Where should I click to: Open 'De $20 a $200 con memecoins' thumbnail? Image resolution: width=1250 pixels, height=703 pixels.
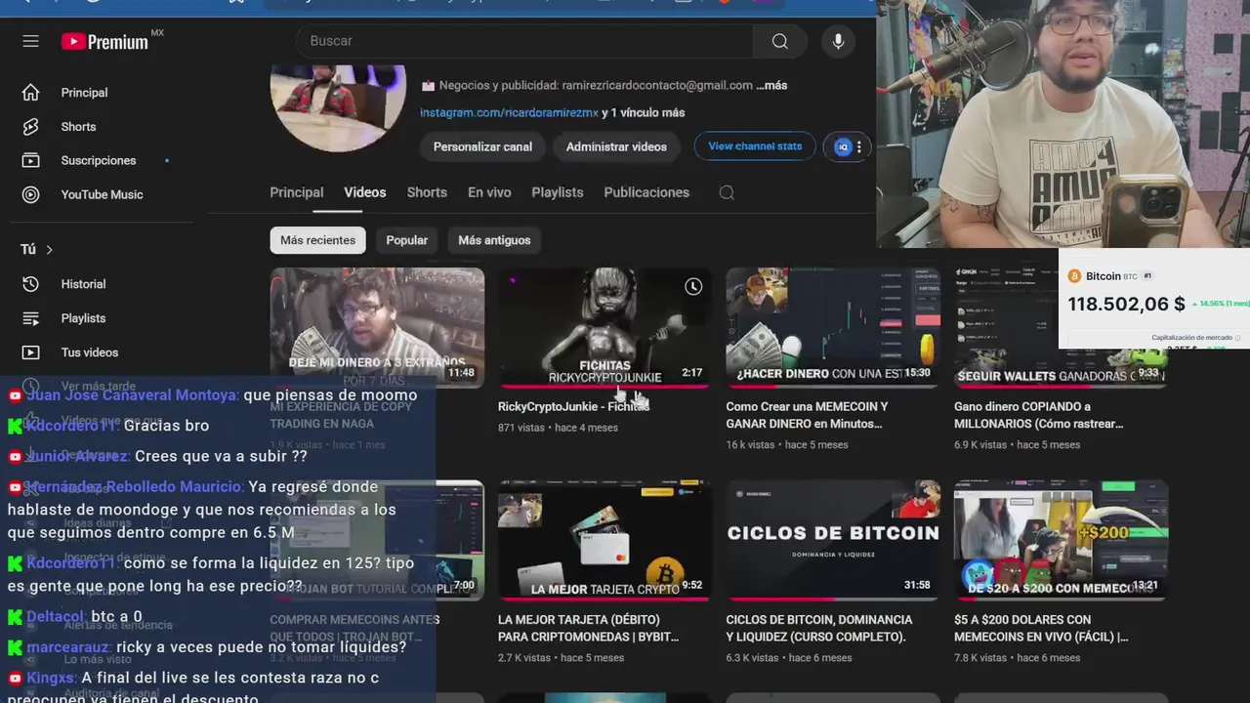(x=1062, y=541)
